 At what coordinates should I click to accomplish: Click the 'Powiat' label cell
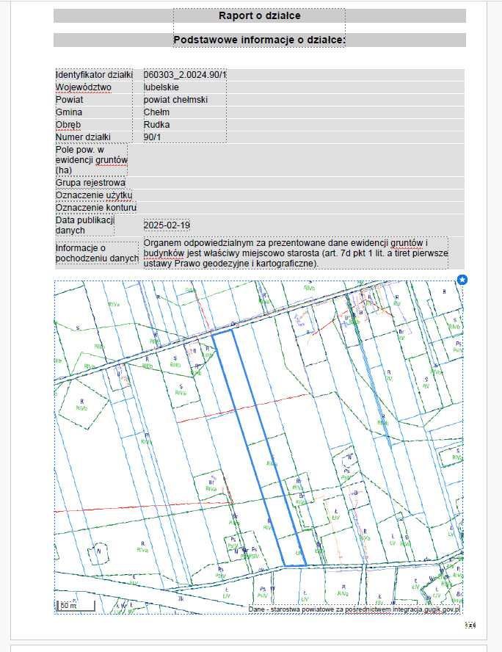tap(70, 100)
